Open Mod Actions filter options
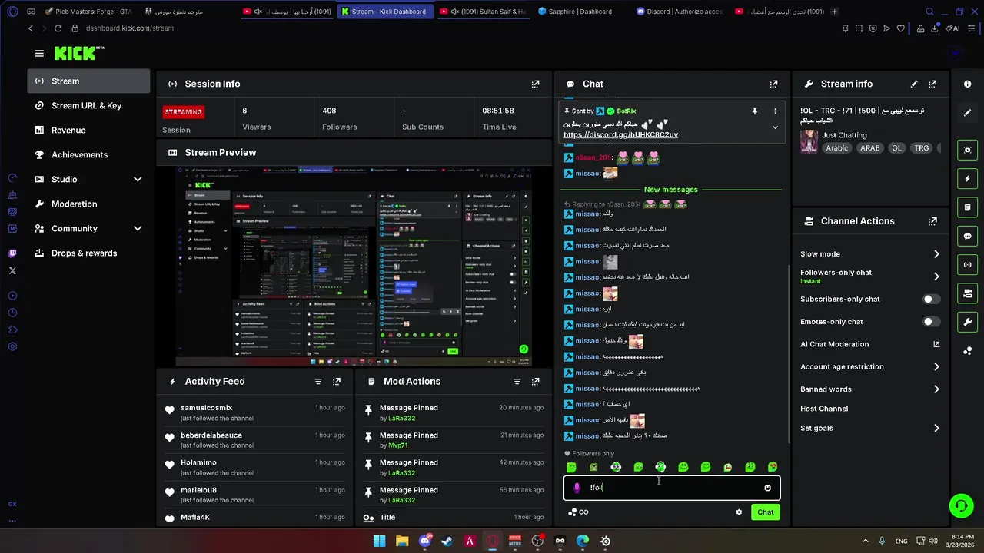Screen dimensions: 984x553 tap(517, 381)
